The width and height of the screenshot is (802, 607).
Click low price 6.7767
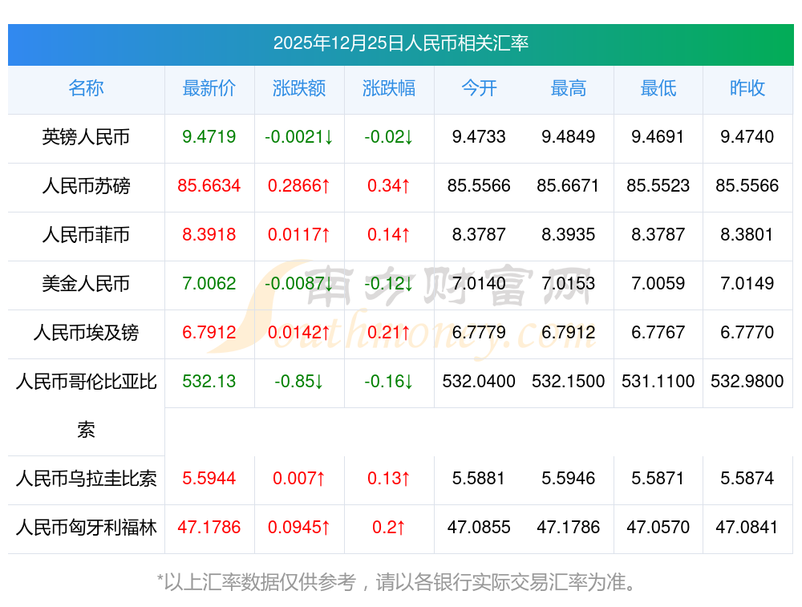tap(658, 333)
